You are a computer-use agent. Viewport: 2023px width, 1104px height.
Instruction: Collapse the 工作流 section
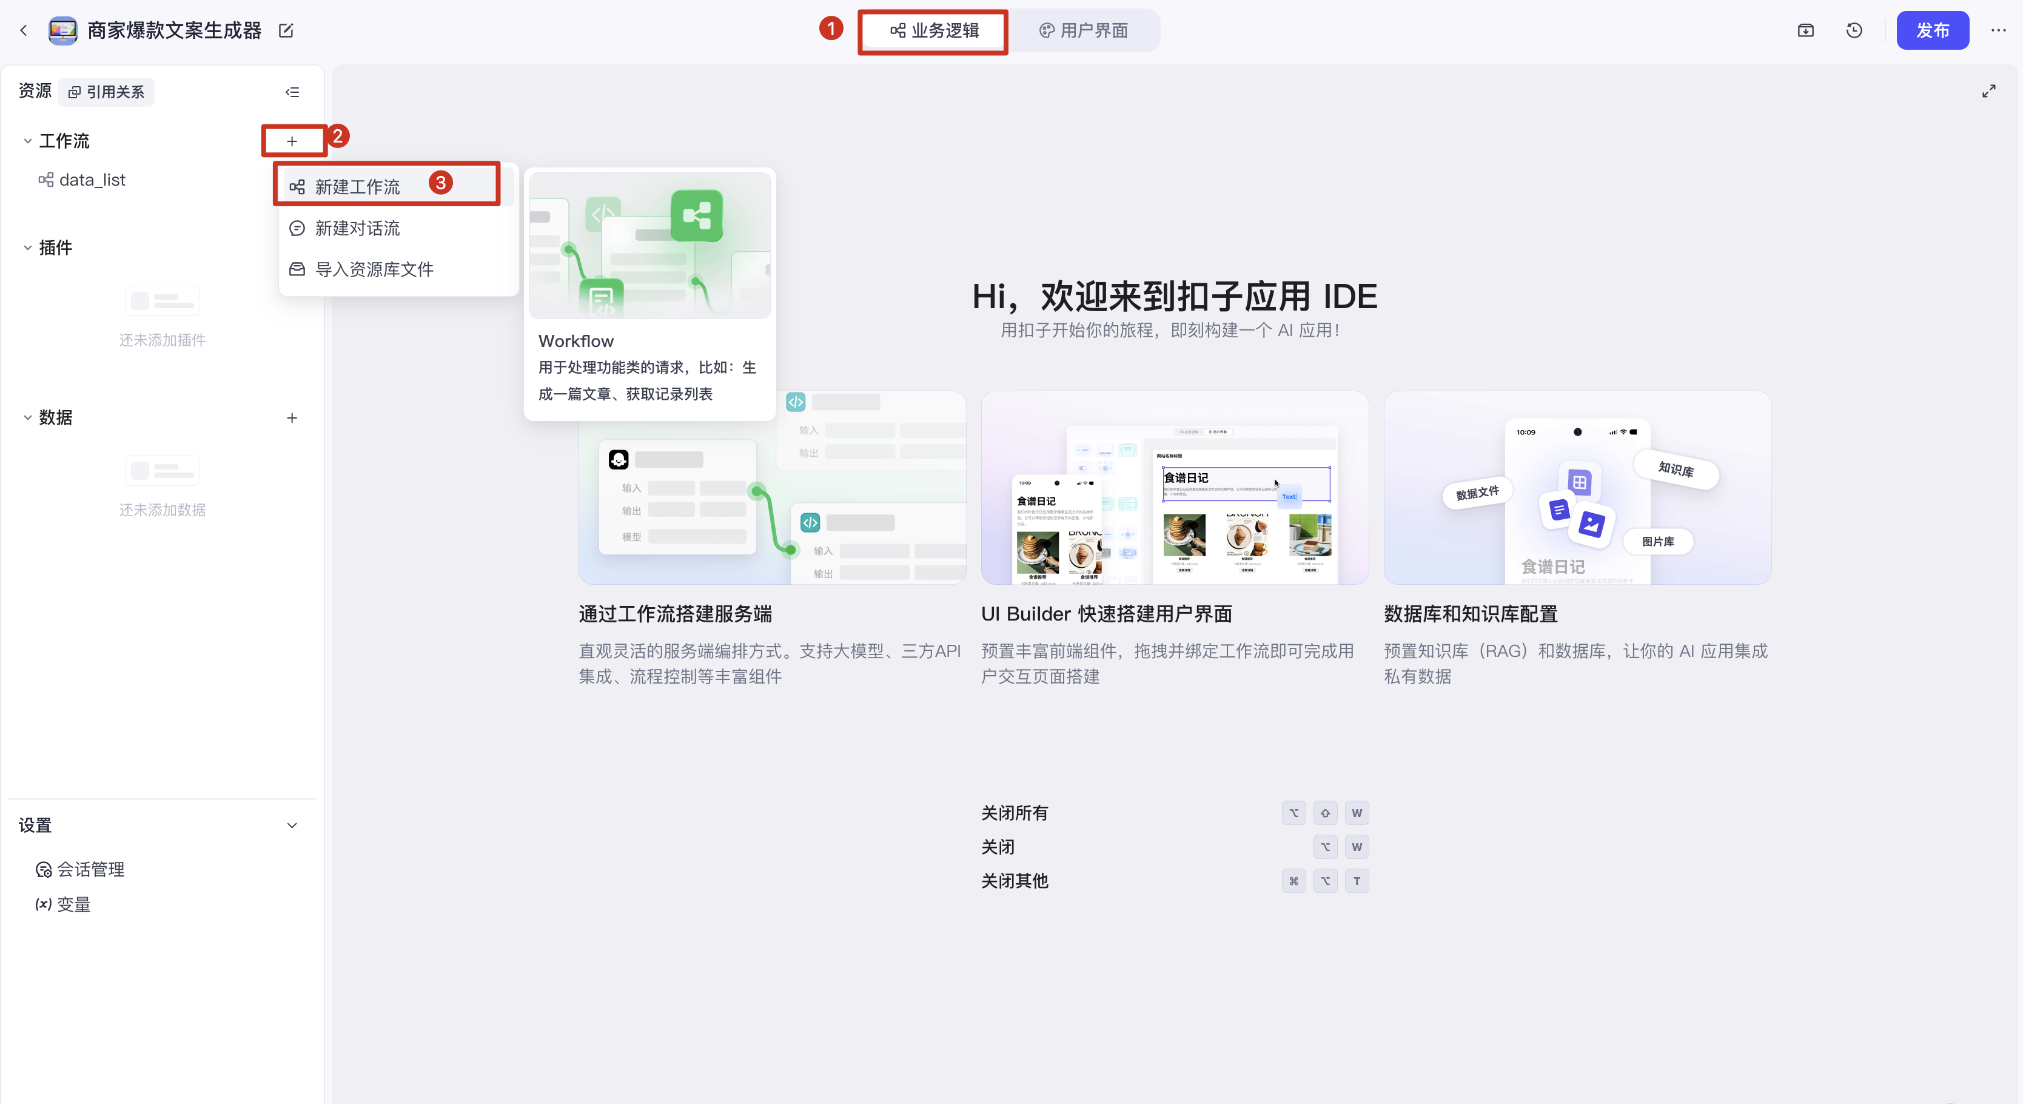click(x=27, y=141)
